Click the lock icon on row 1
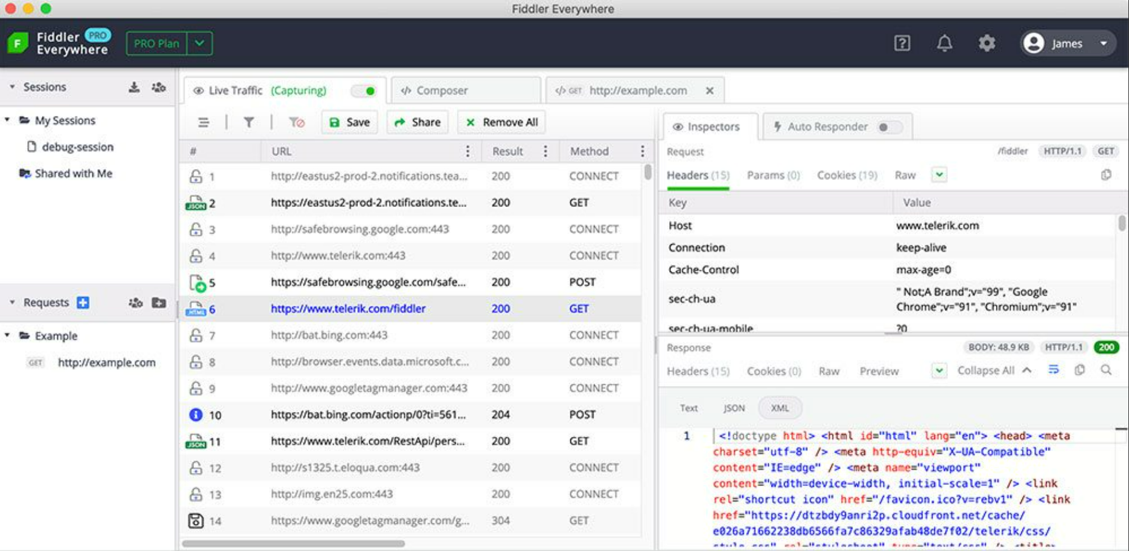The width and height of the screenshot is (1129, 551). (196, 176)
